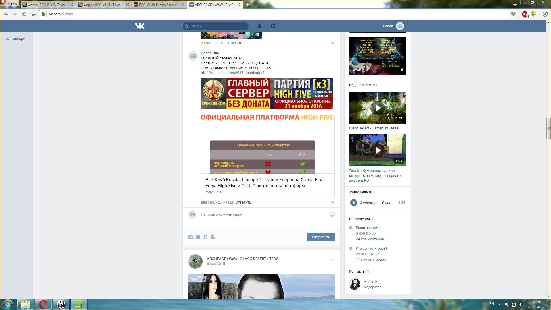
Task: Click the Отправить button
Action: pos(321,237)
